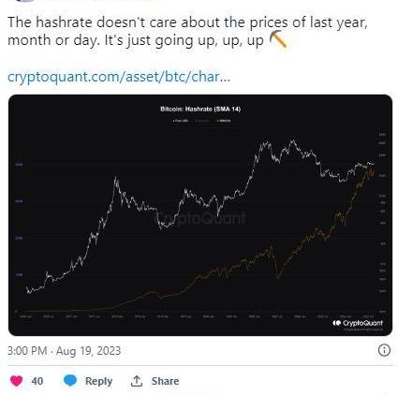Open the Bitcoin Hashrate chart image
This screenshot has width=398, height=395.
[x=200, y=215]
